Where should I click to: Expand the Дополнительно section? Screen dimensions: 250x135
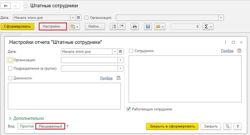tap(26, 118)
